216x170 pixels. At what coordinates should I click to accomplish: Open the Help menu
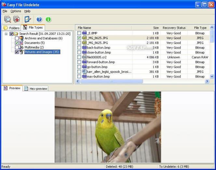pos(27,11)
